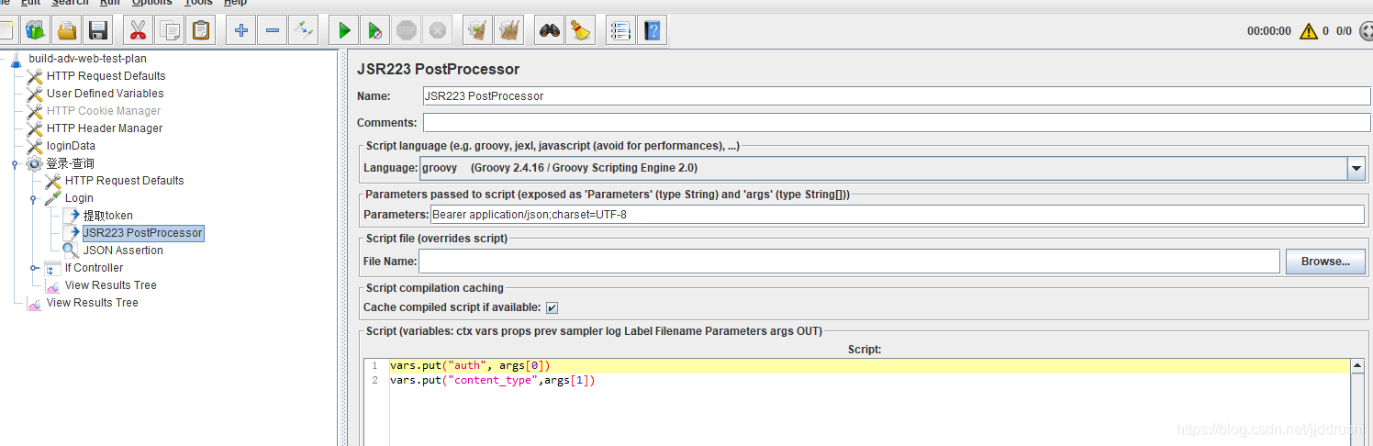Click the Copy toolbar icon
This screenshot has height=446, width=1373.
pyautogui.click(x=170, y=30)
